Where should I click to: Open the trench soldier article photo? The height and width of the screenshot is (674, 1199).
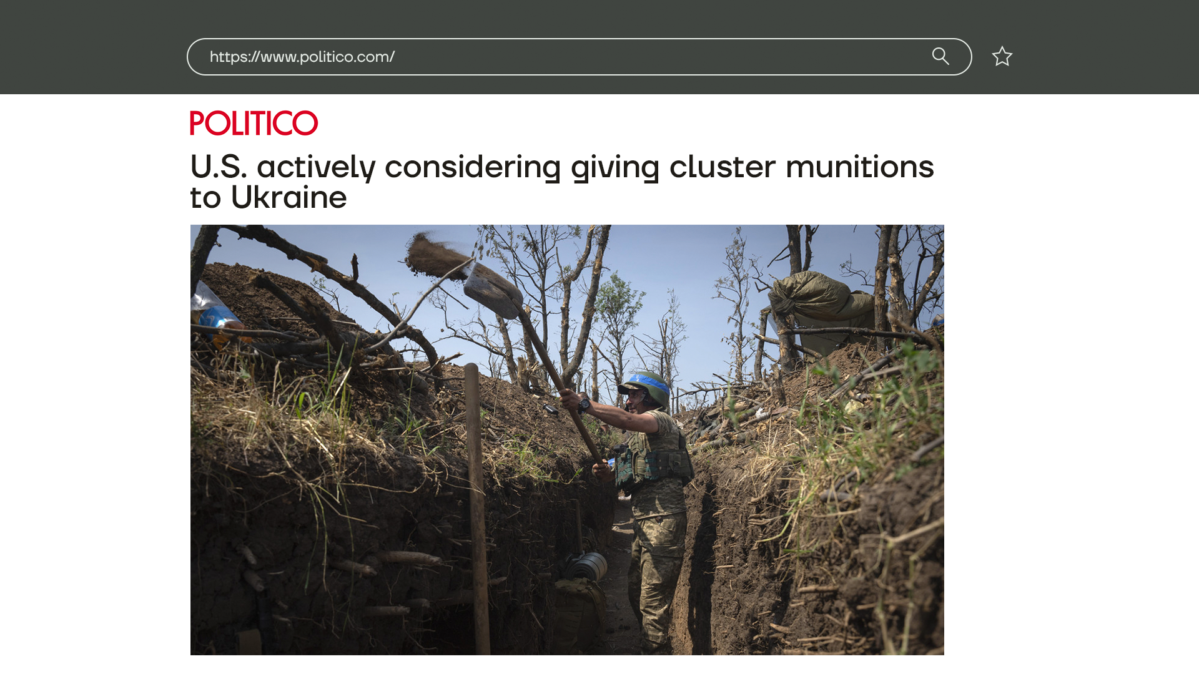pyautogui.click(x=567, y=440)
